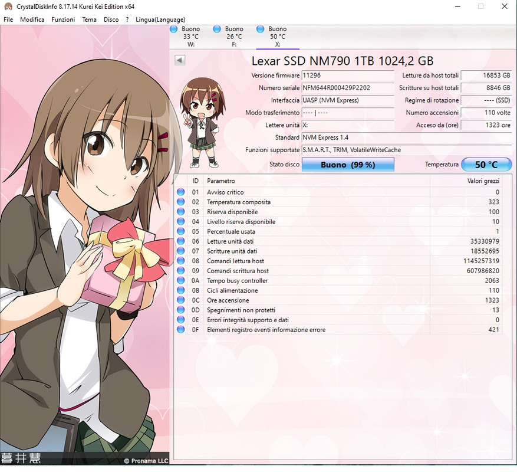Click the Standard field NVM Express 1.4

click(407, 137)
